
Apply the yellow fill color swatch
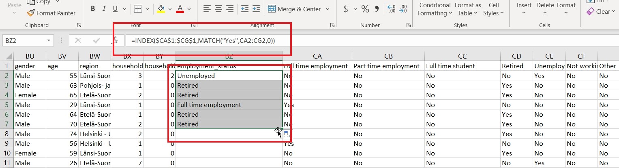[x=161, y=9]
